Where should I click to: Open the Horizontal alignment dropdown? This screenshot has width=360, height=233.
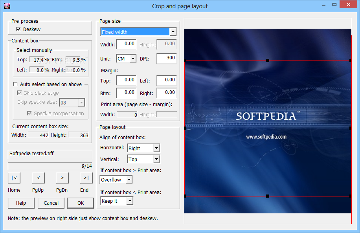point(156,148)
